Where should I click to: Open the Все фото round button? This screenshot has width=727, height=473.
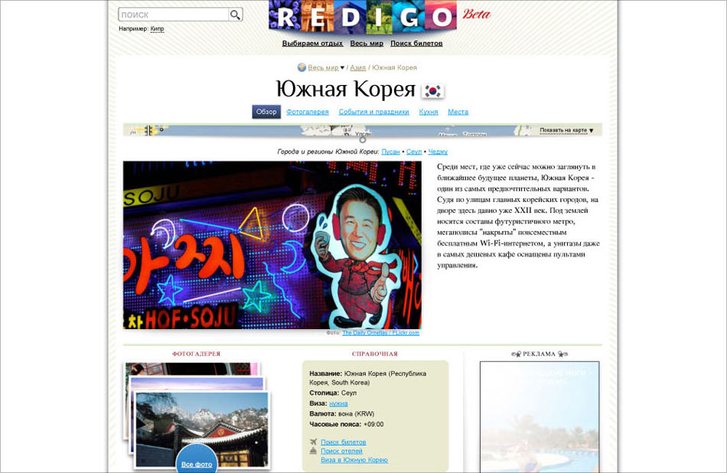coord(197,462)
